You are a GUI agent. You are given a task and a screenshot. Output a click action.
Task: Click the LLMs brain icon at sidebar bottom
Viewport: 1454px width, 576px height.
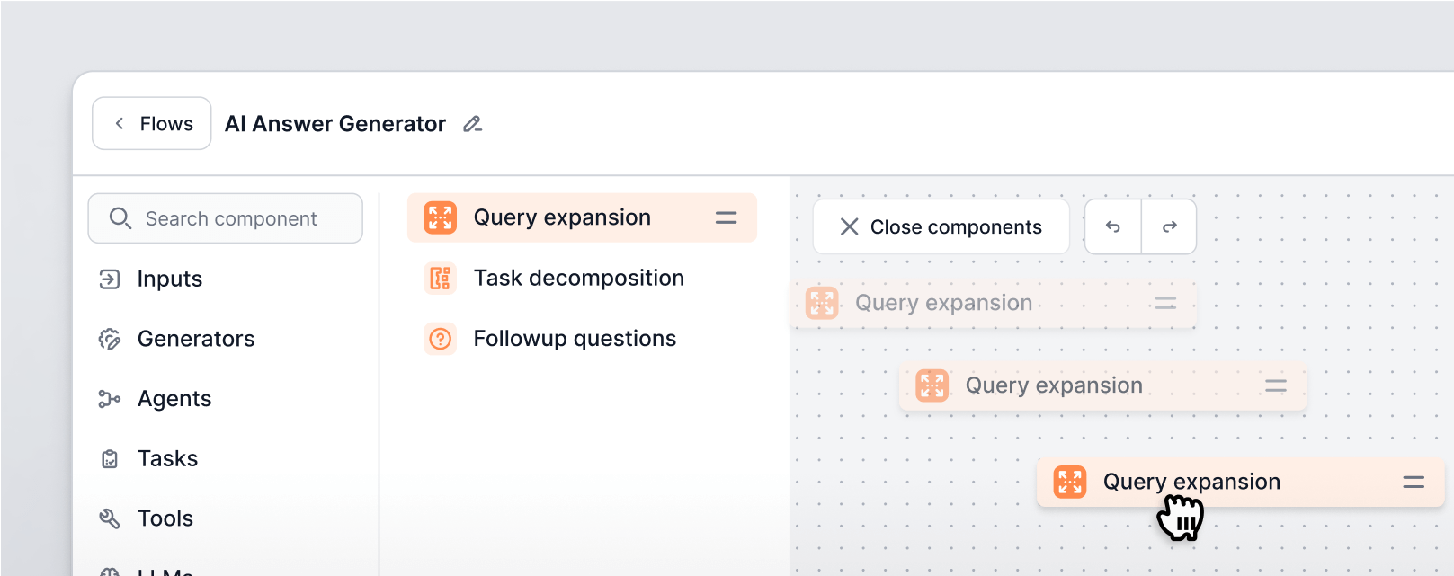109,572
